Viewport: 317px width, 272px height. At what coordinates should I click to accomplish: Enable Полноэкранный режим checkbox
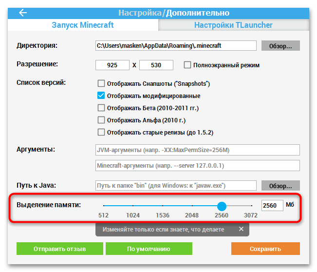tap(187, 65)
